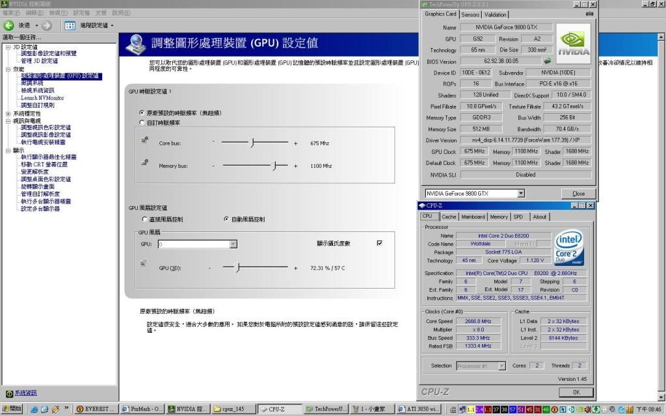Click the grey Forward arrow in NVIDIA toolbar

tap(47, 25)
